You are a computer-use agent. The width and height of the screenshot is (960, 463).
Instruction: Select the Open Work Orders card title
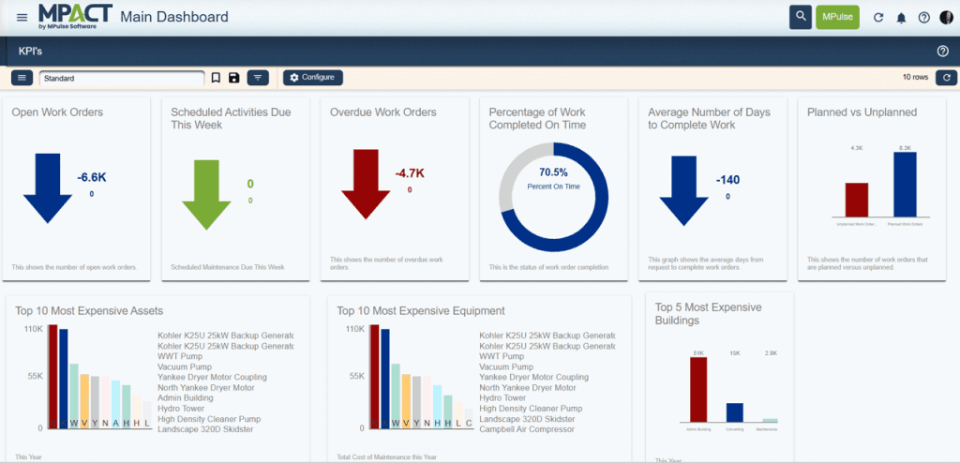pyautogui.click(x=57, y=112)
